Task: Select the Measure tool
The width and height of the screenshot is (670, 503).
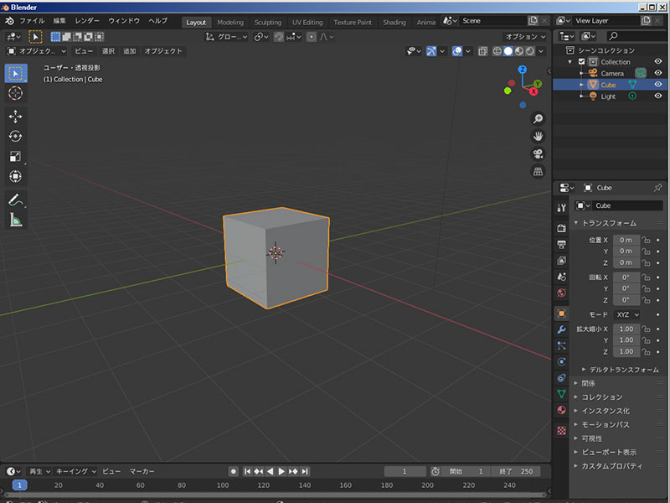Action: (x=16, y=220)
